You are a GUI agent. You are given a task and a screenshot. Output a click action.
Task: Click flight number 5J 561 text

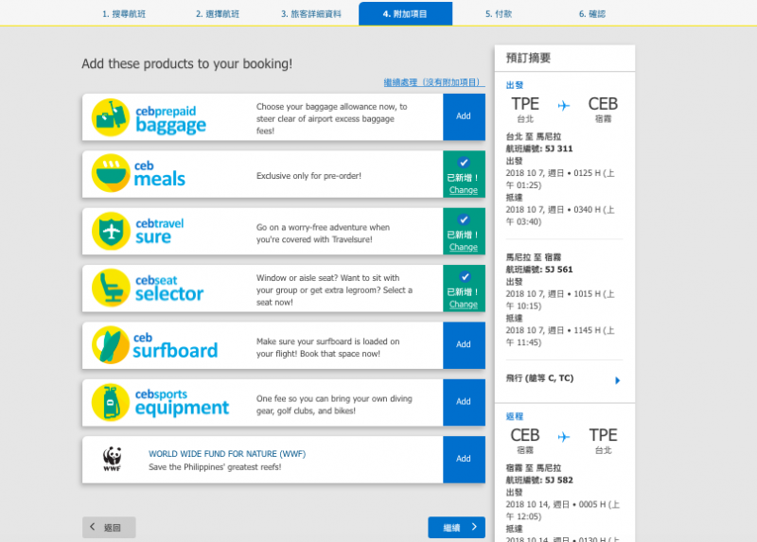click(558, 270)
